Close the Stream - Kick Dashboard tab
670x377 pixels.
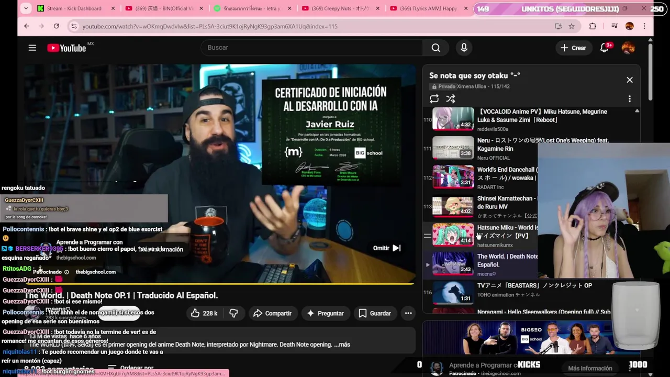(x=113, y=8)
